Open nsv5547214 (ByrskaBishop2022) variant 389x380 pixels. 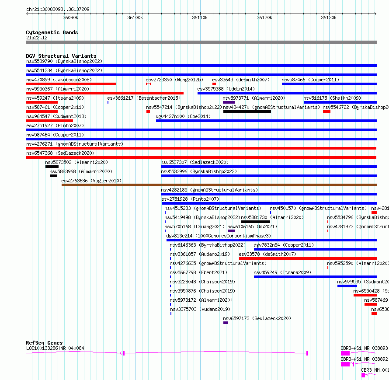(x=184, y=107)
